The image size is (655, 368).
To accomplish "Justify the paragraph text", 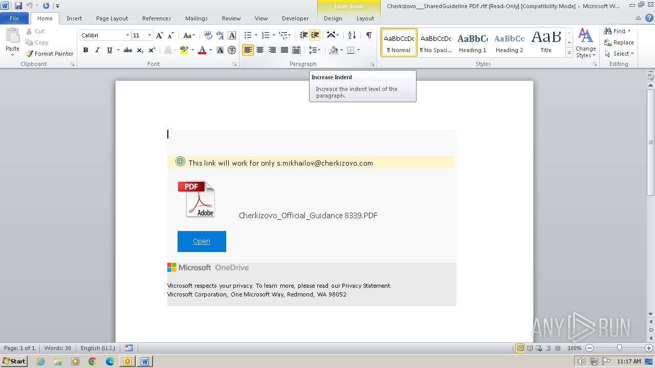I will [285, 50].
